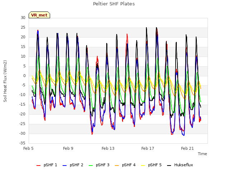Click the yellow pSHF 5 legend swatch
Screen dimensions: 229x172
coord(143,166)
